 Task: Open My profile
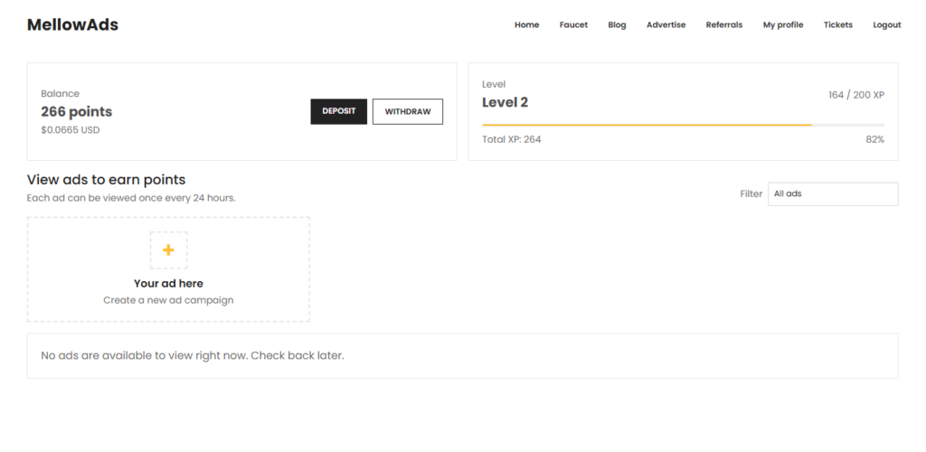pos(782,25)
